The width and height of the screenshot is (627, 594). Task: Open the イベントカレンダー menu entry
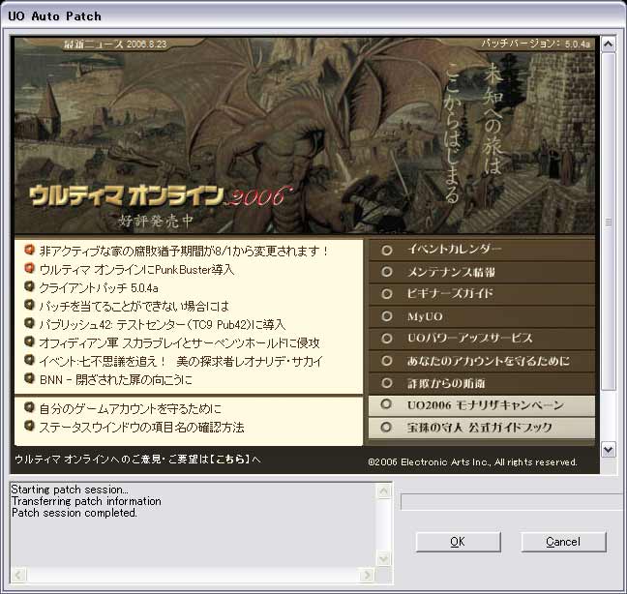pyautogui.click(x=482, y=250)
